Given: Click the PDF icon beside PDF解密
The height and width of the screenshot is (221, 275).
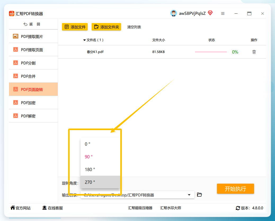Looking at the screenshot, I should 16,116.
